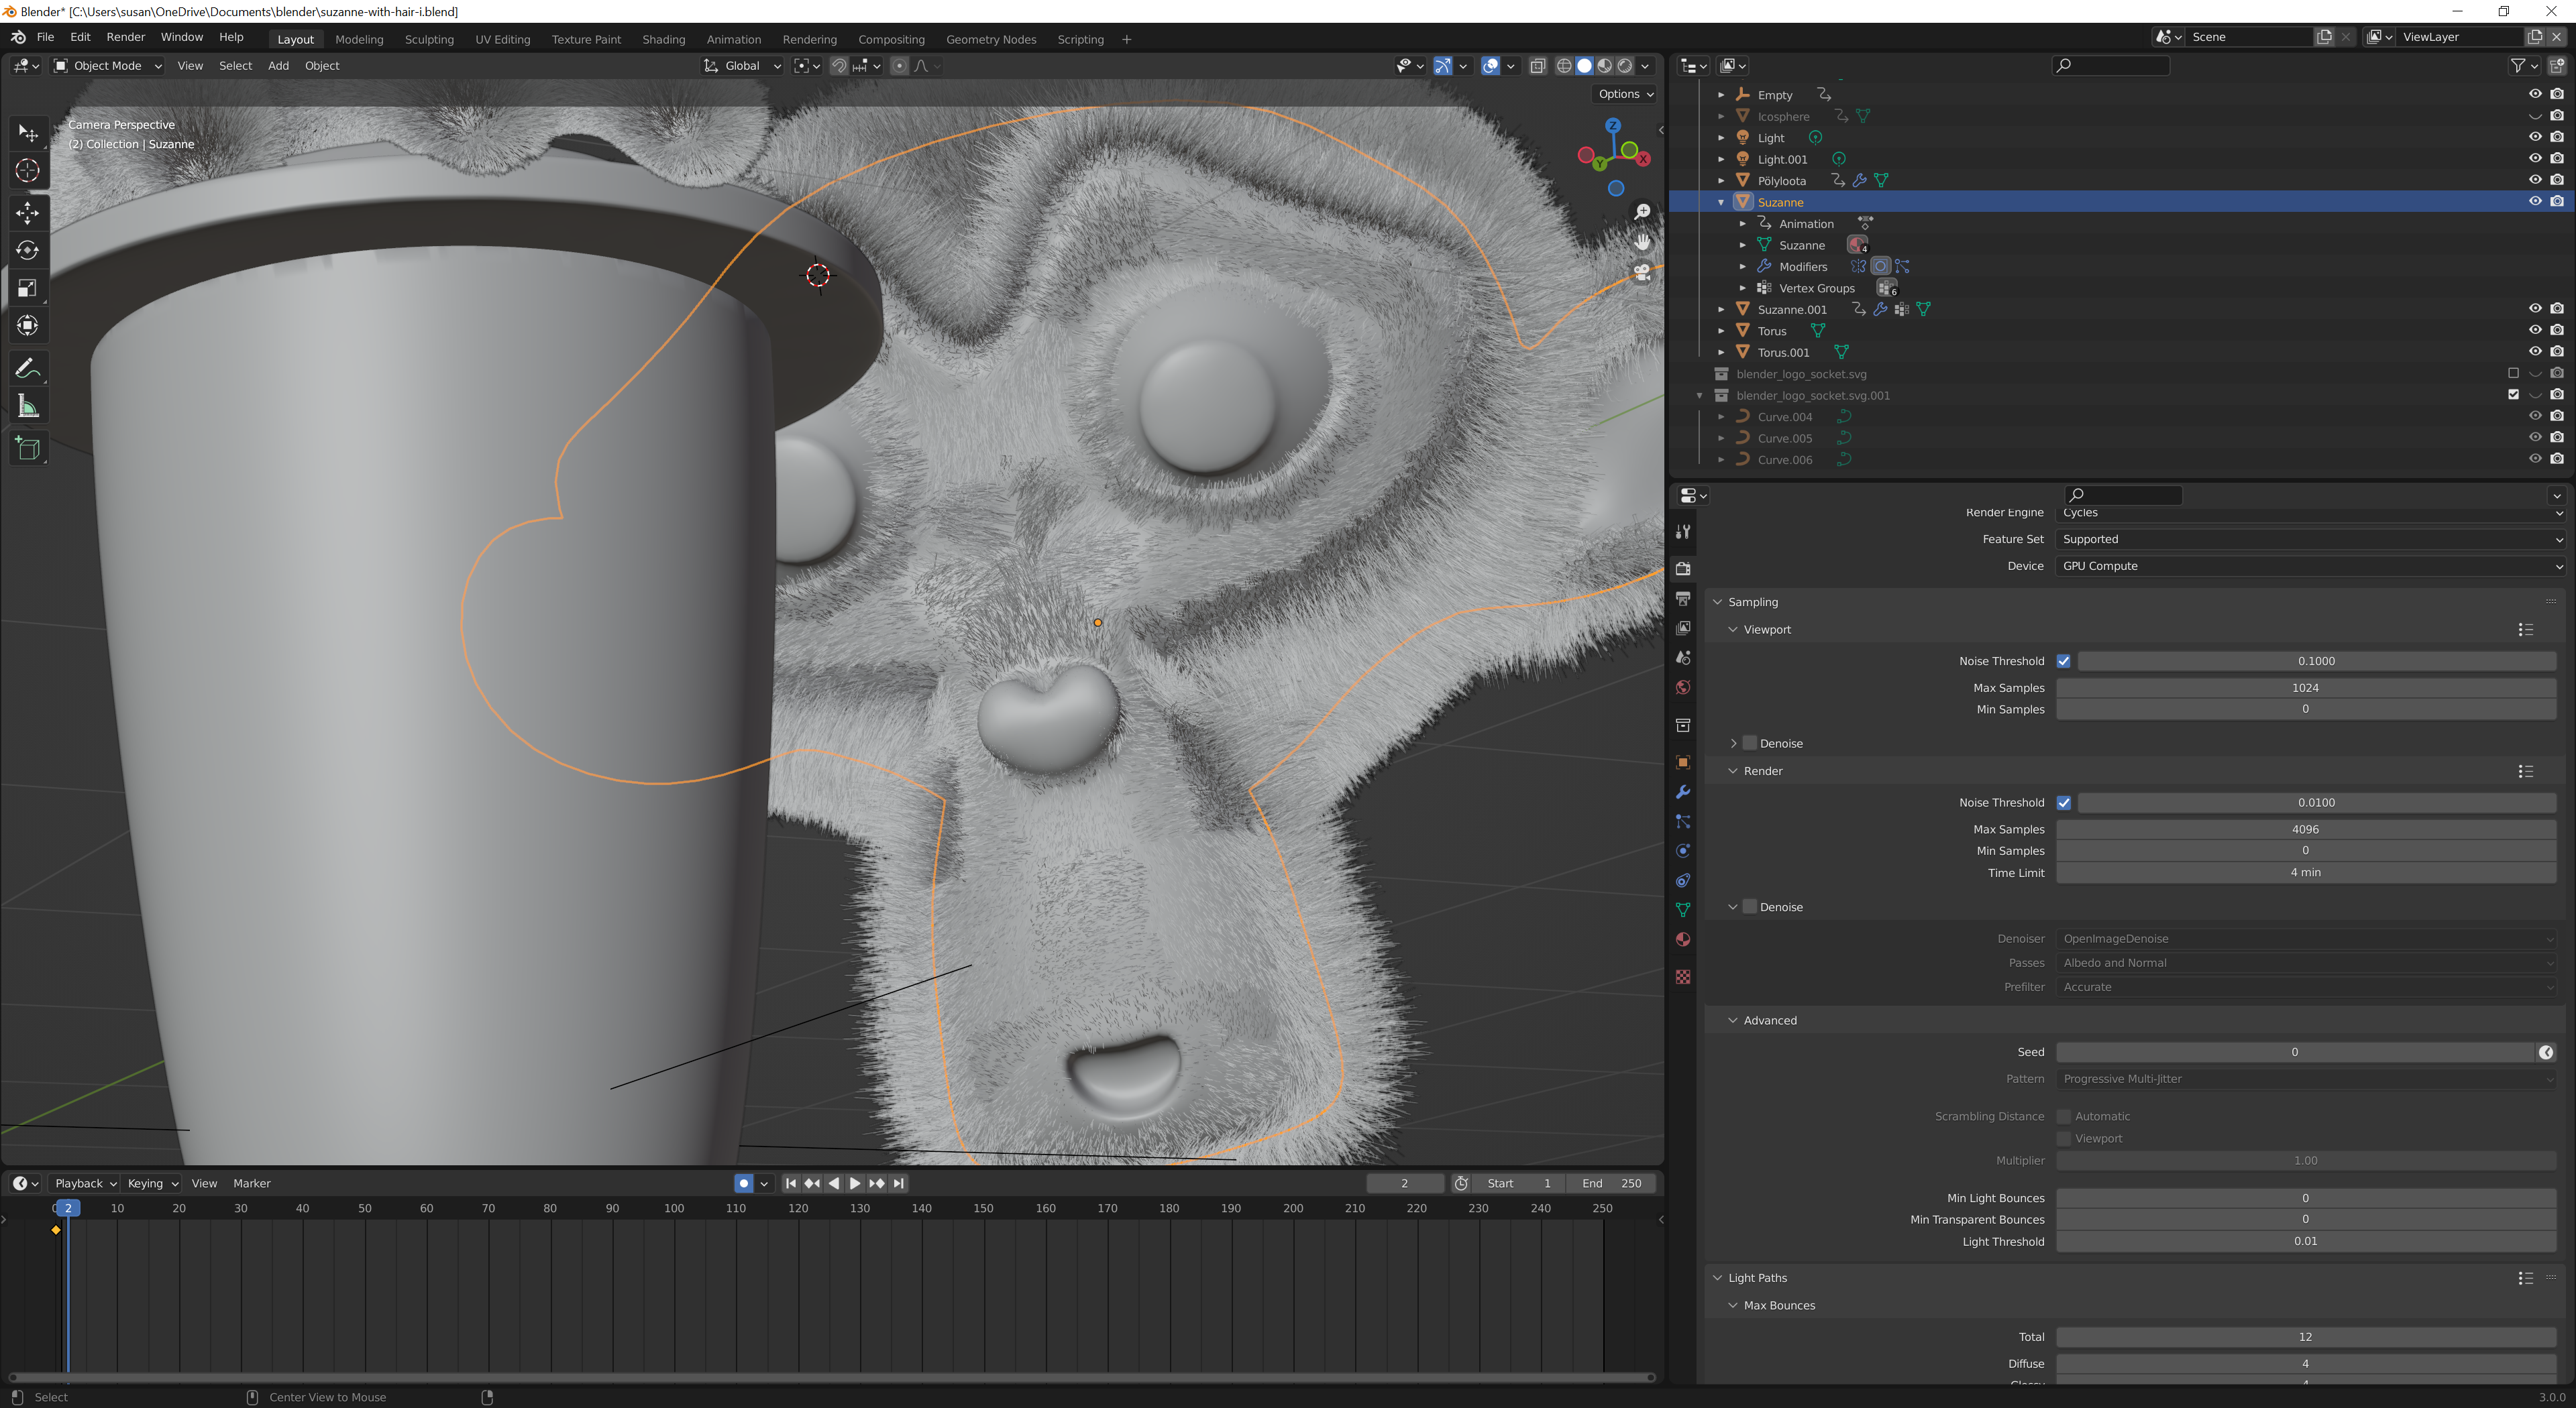Disable Torus.001 in renders via camera icon
Screen dimensions: 2576x1408
point(2557,352)
